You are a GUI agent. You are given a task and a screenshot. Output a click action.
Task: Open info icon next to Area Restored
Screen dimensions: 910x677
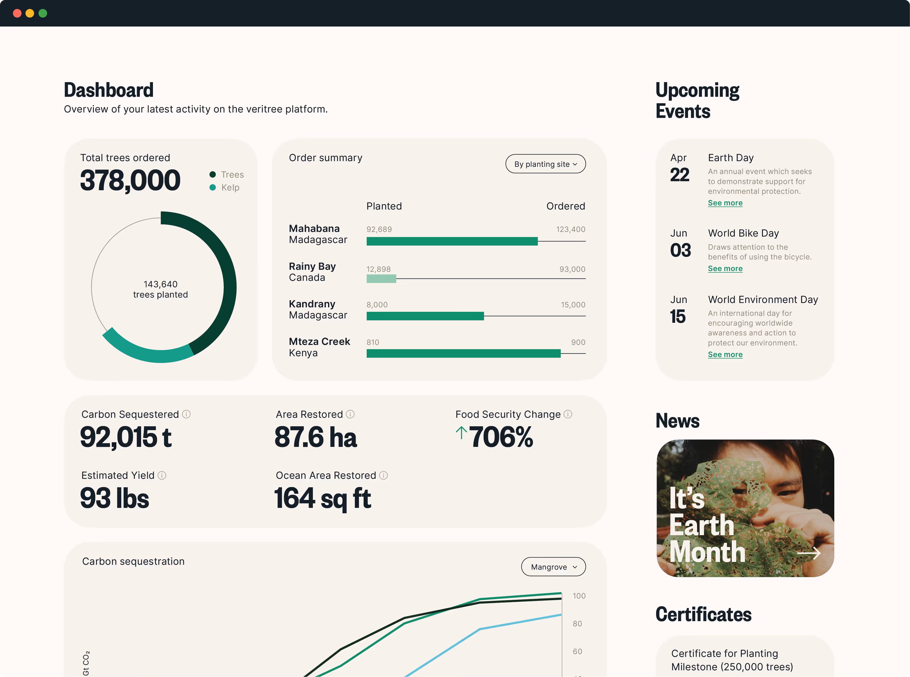pos(350,414)
